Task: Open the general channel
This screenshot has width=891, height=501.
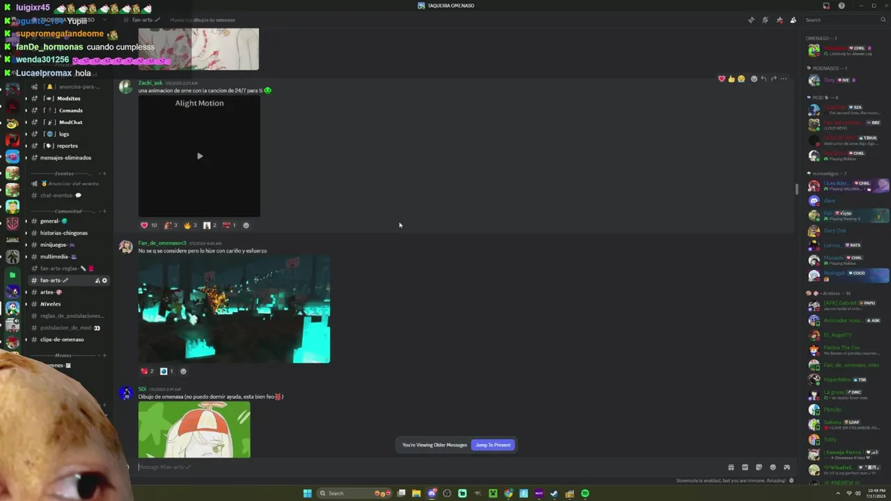Action: coord(68,221)
